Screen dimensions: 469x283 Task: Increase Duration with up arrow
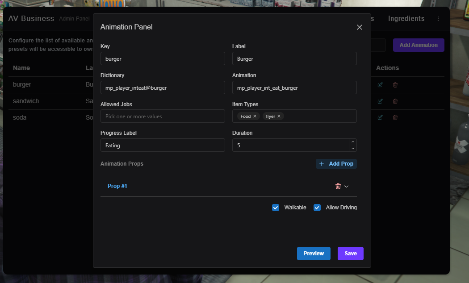pyautogui.click(x=353, y=142)
